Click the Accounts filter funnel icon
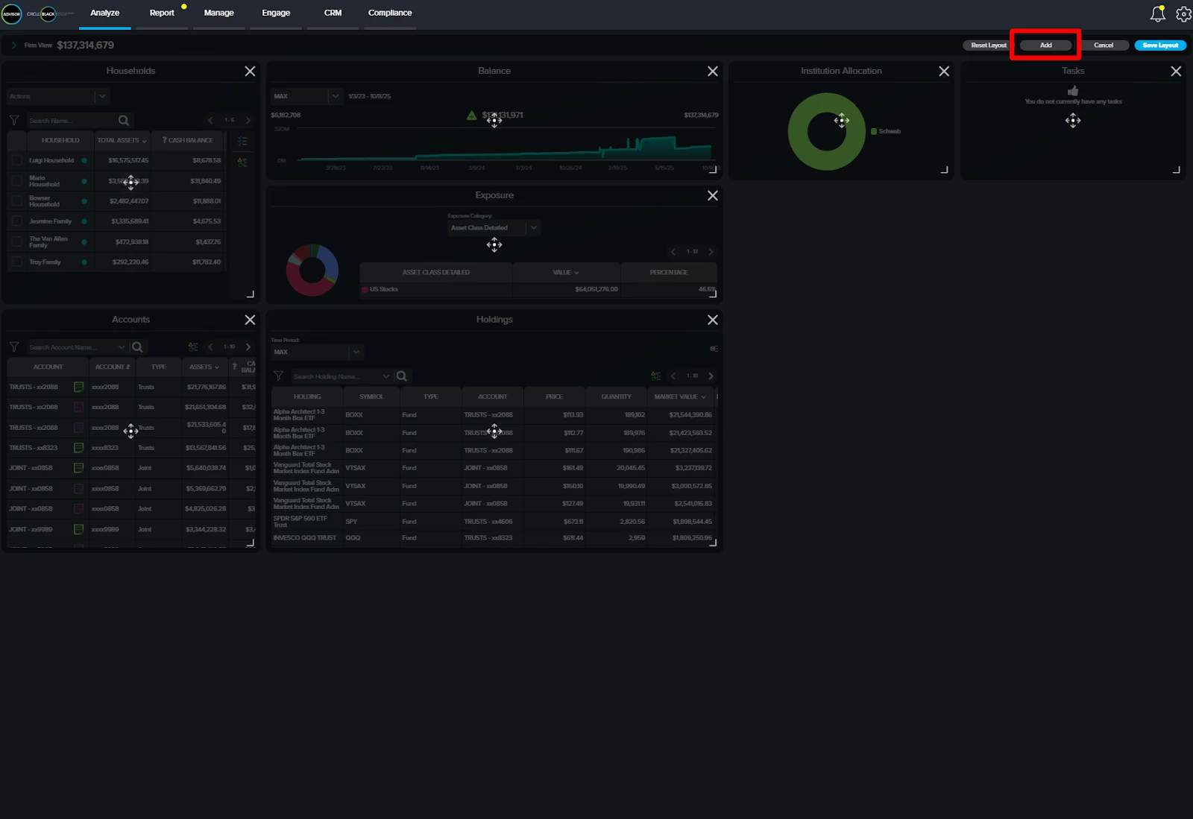 tap(14, 347)
